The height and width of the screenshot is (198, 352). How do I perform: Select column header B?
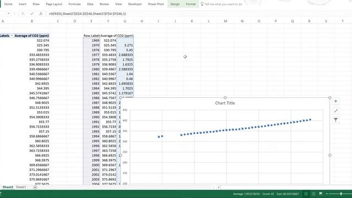pos(32,21)
